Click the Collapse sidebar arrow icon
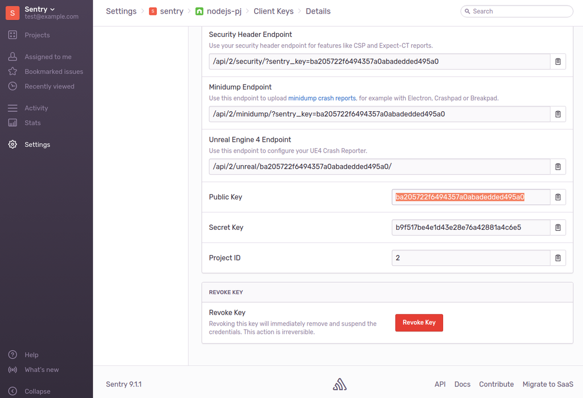The width and height of the screenshot is (583, 398). tap(13, 391)
